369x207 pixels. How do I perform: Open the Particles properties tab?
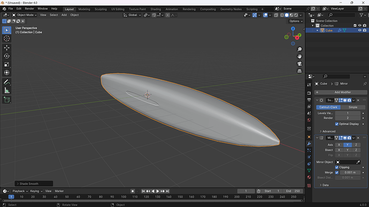309,150
